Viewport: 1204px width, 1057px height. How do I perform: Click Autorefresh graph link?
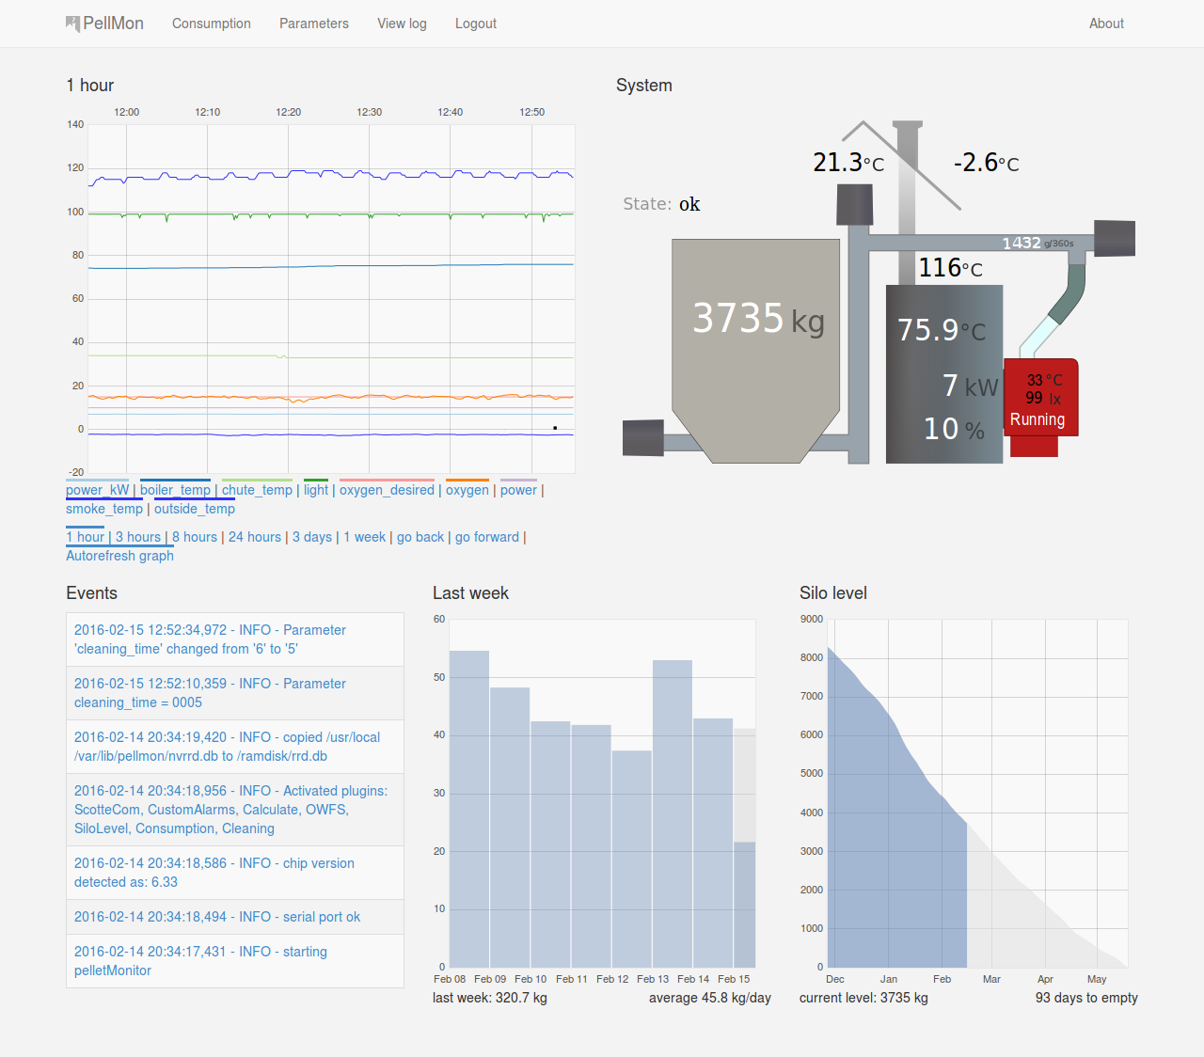pos(119,556)
